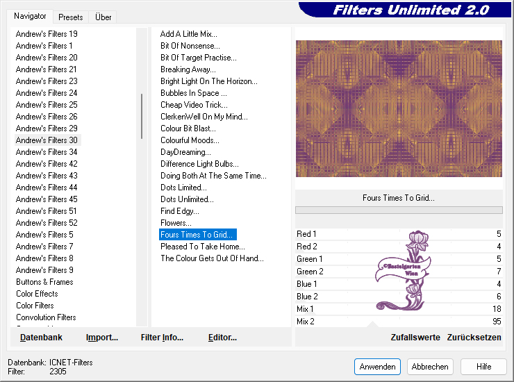Screen dimensions: 514x382
Task: Click the Abbrechen button
Action: tap(430, 367)
